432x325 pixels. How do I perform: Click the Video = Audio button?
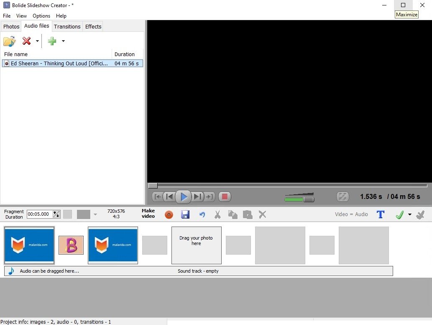(x=351, y=214)
